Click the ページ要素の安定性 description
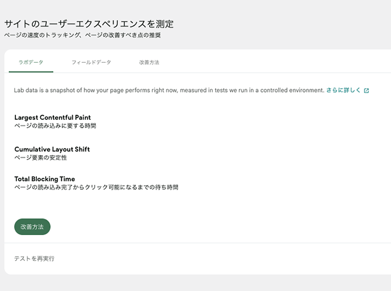The image size is (391, 291). pyautogui.click(x=41, y=158)
